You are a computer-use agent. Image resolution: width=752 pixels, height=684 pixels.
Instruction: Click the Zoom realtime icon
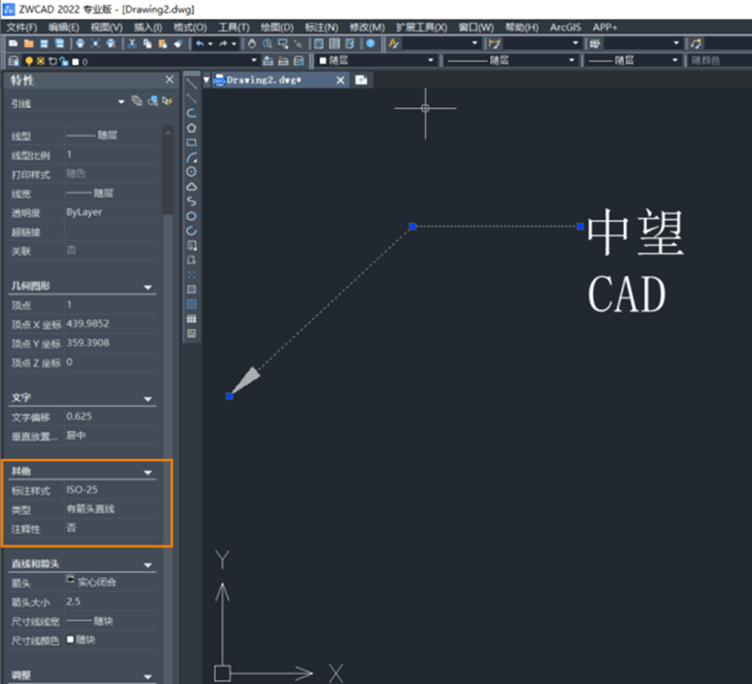(x=267, y=43)
